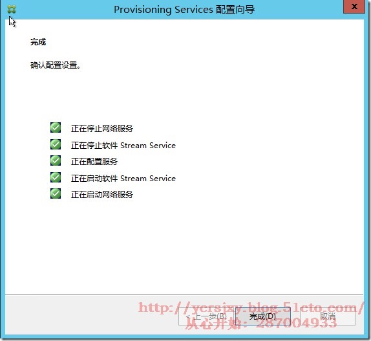Viewport: 371px width, 341px height.
Task: Click the Provisioning Services app icon in title bar
Action: pos(12,9)
